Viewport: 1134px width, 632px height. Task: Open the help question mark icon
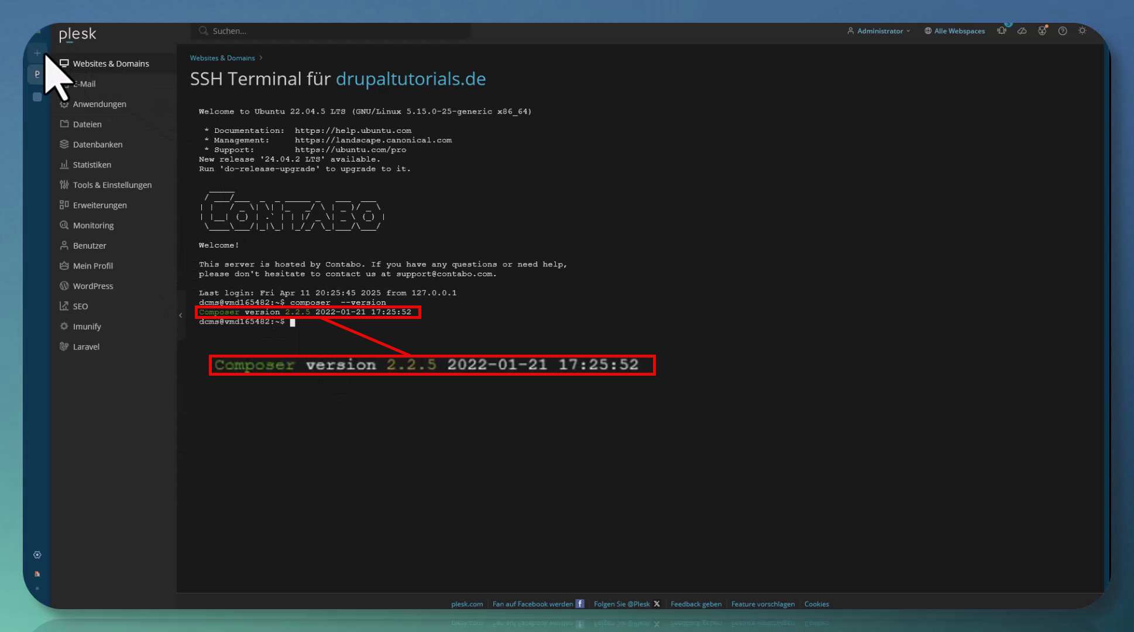pyautogui.click(x=1063, y=31)
